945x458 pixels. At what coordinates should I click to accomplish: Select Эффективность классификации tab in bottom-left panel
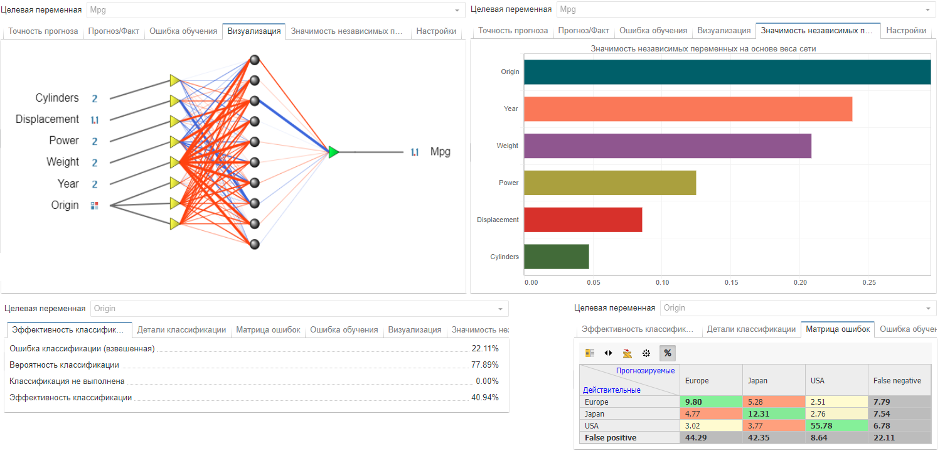(x=69, y=329)
